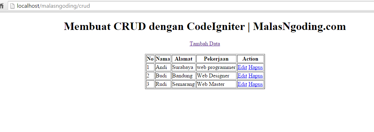Click the Action column header

(251, 59)
